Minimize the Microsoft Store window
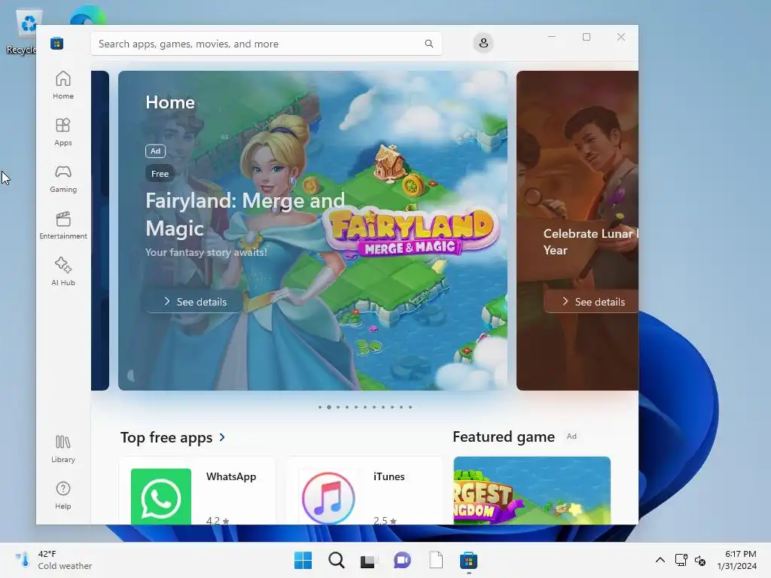The image size is (771, 578). click(x=552, y=37)
